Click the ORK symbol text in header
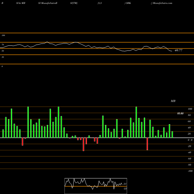Screen dimensions: 194x194 click(128, 3)
